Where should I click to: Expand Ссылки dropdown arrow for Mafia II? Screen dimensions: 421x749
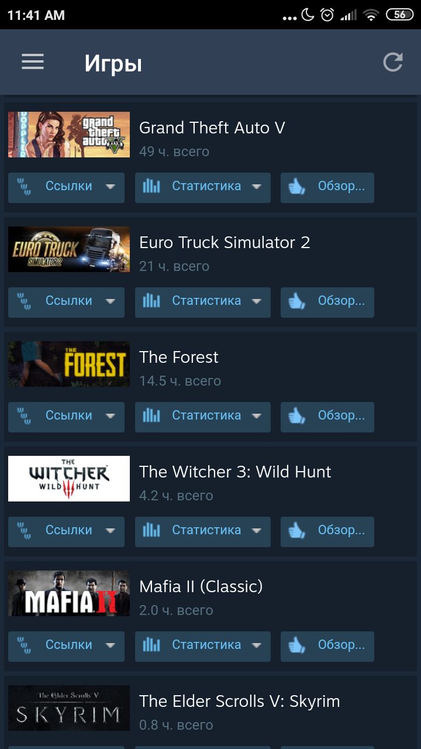[111, 645]
